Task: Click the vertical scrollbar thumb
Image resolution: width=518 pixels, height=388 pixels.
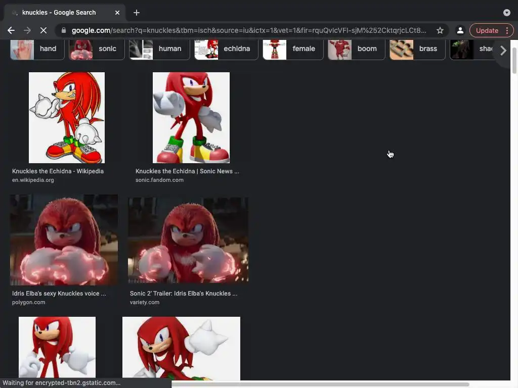Action: 514,61
